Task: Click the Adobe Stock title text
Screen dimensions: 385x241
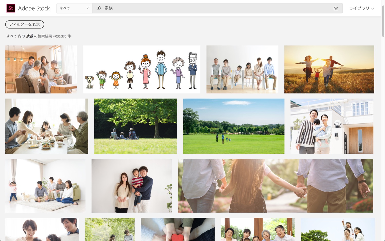Action: 34,8
